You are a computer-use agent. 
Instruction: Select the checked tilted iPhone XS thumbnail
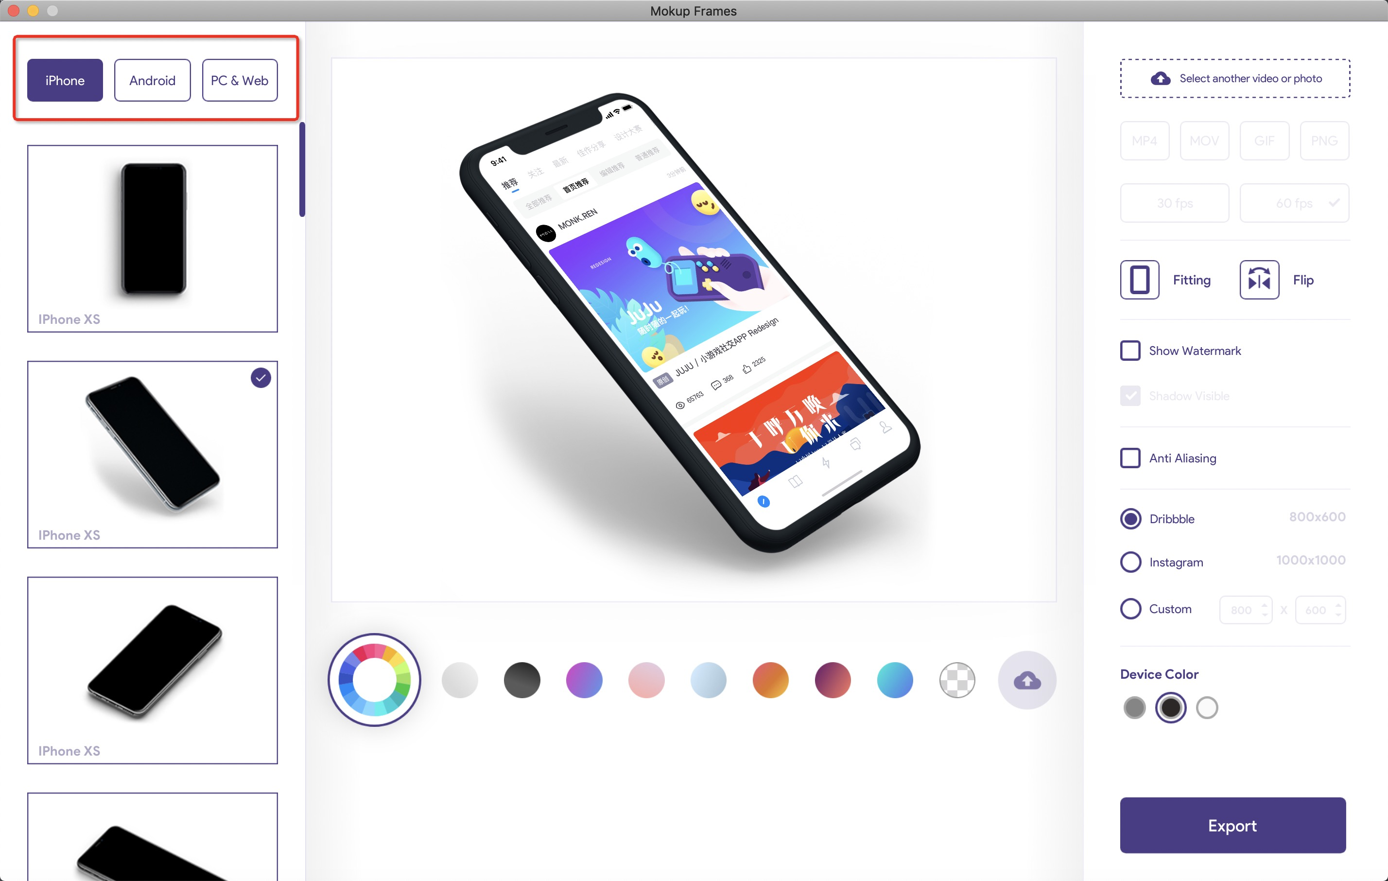[152, 454]
